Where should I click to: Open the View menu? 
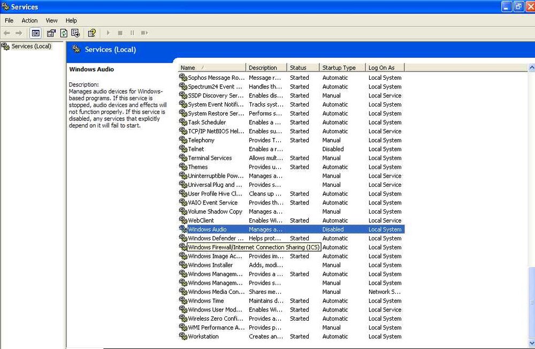tap(51, 20)
